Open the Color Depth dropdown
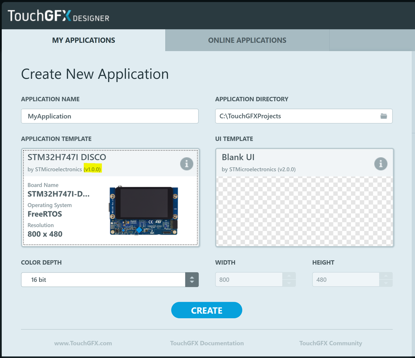This screenshot has height=358, width=415. point(110,280)
